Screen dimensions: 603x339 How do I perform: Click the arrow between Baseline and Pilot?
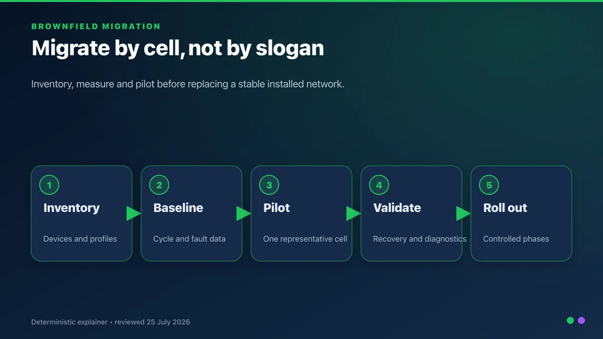coord(244,213)
